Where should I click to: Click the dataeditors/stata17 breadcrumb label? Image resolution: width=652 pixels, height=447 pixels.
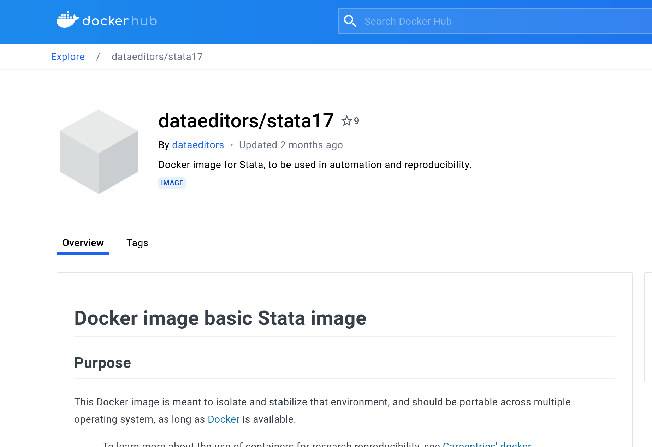[x=157, y=56]
